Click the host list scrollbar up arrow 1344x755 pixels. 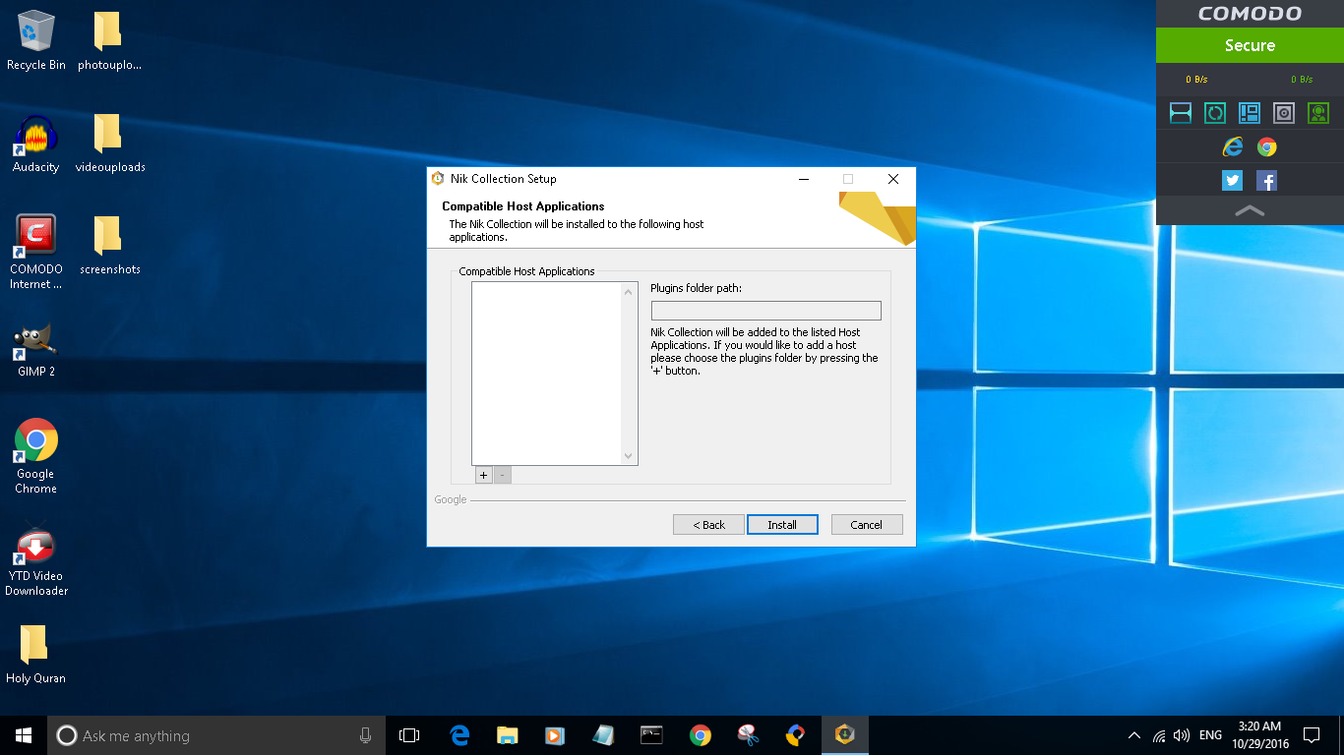[x=629, y=291]
